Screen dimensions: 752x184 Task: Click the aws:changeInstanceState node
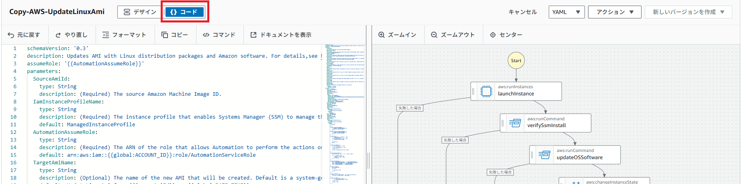604,181
